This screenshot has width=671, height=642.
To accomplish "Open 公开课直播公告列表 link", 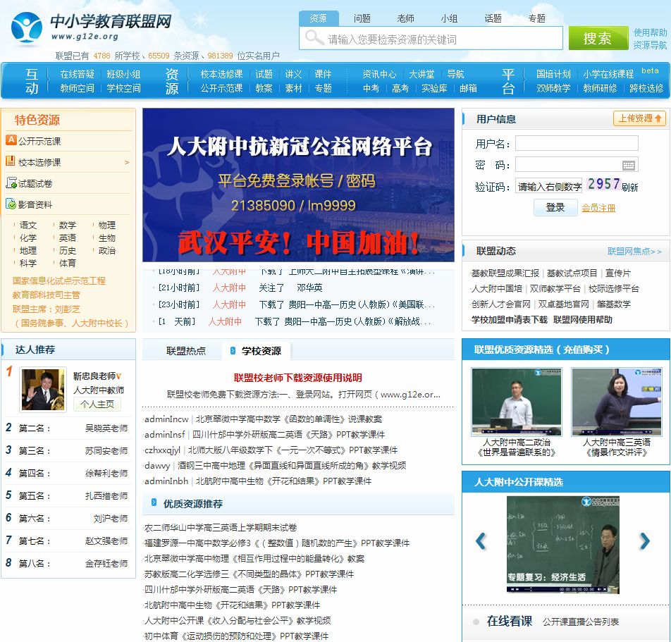I will [581, 622].
